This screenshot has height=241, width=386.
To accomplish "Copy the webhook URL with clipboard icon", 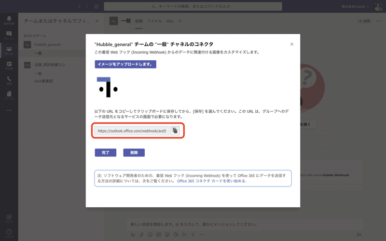I will click(x=175, y=131).
